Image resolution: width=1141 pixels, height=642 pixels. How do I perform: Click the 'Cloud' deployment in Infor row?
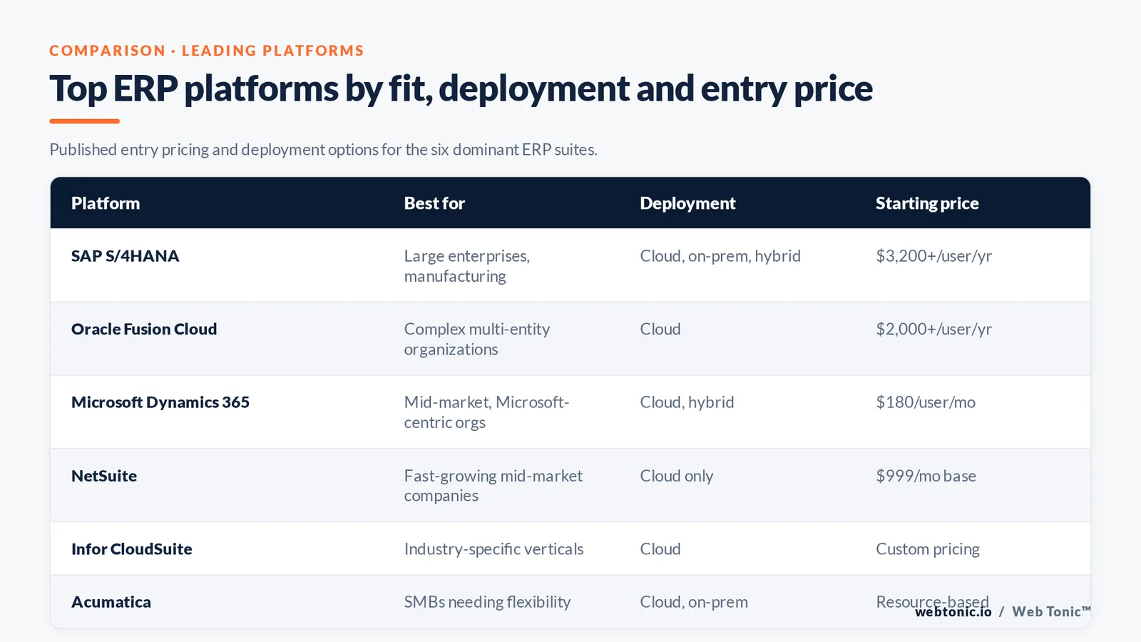click(x=660, y=549)
